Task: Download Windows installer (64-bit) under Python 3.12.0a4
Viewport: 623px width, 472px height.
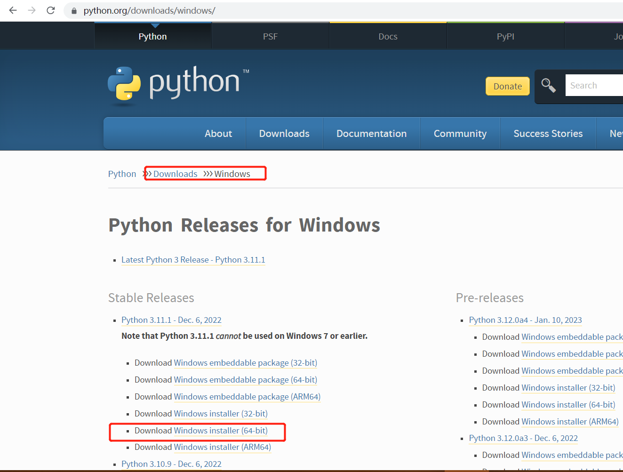Action: (x=568, y=405)
